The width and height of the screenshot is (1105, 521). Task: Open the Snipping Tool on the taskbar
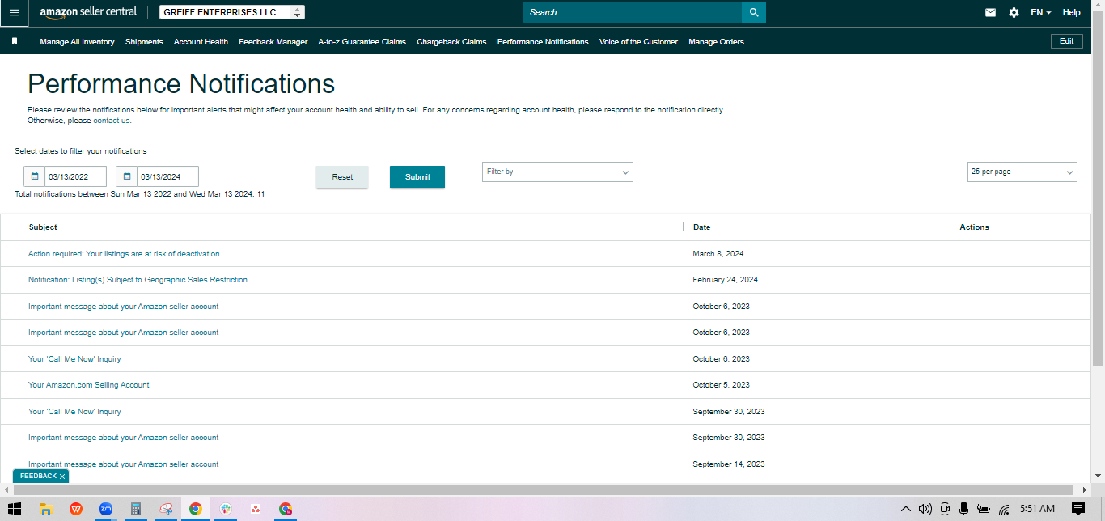click(x=165, y=509)
